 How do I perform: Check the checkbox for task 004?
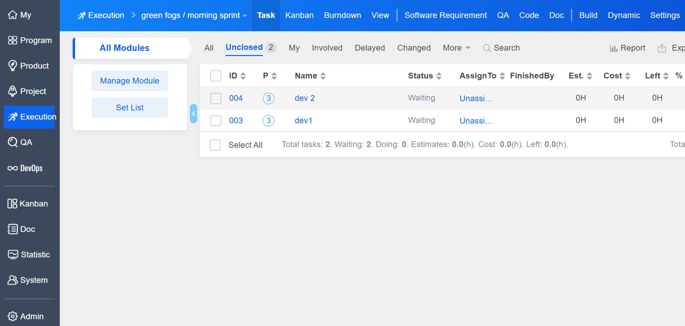click(x=216, y=98)
